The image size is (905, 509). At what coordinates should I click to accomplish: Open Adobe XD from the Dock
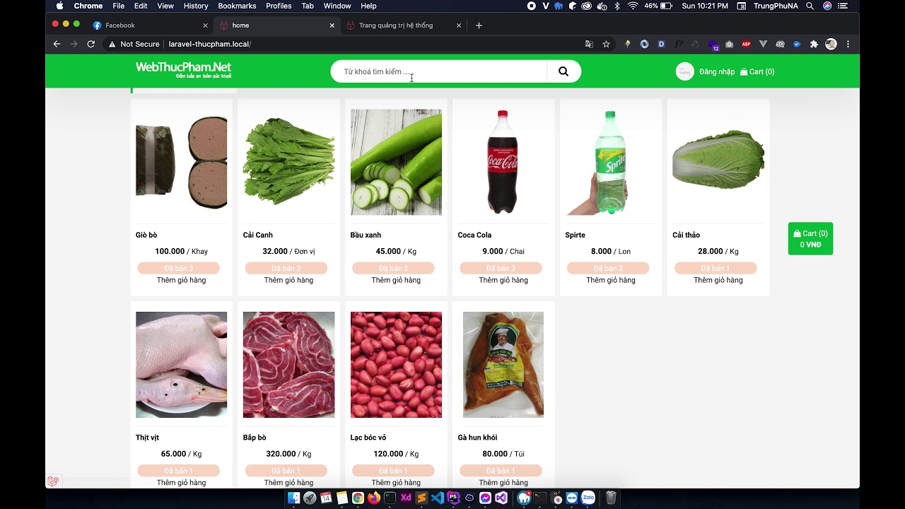(406, 498)
